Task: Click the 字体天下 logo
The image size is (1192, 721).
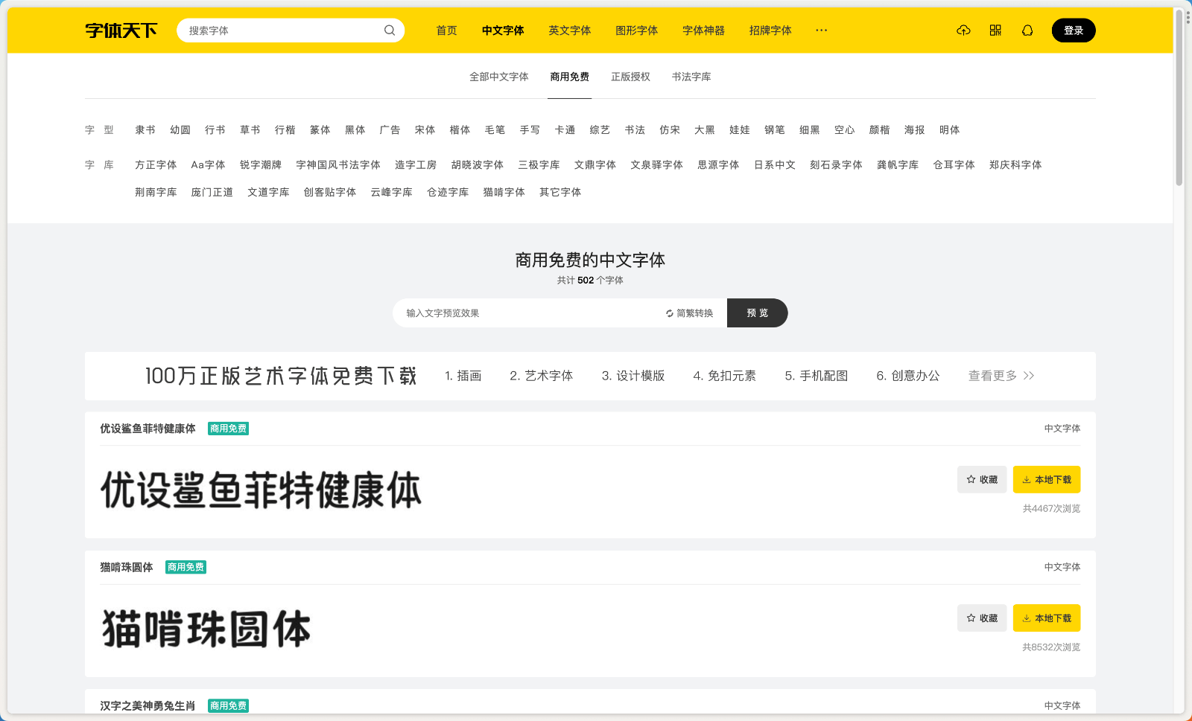Action: pyautogui.click(x=121, y=31)
